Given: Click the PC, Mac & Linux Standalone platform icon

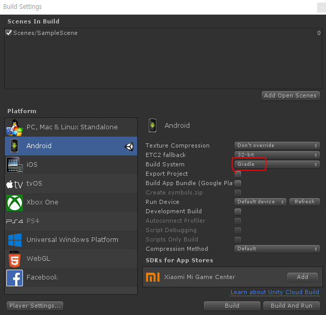Looking at the screenshot, I should 15,127.
